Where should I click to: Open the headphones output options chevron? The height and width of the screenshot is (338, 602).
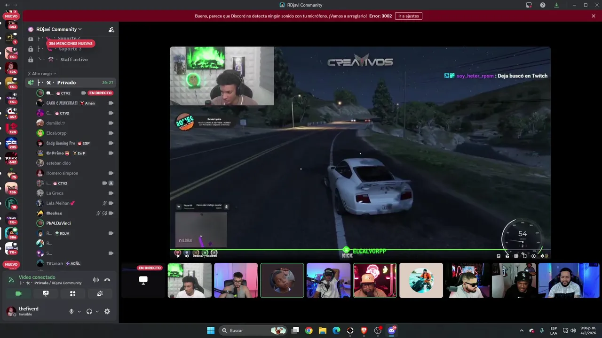pyautogui.click(x=97, y=312)
